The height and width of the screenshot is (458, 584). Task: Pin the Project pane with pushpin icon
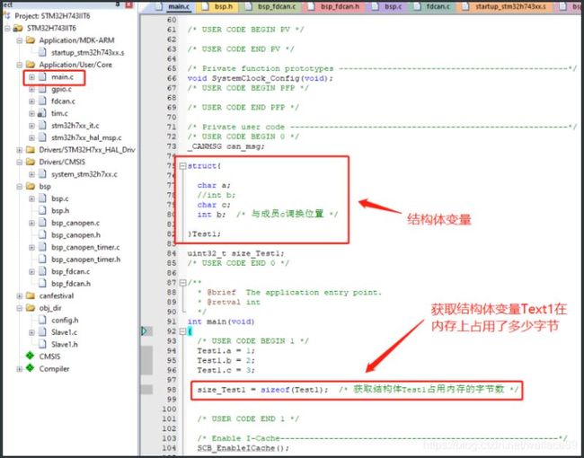[118, 4]
